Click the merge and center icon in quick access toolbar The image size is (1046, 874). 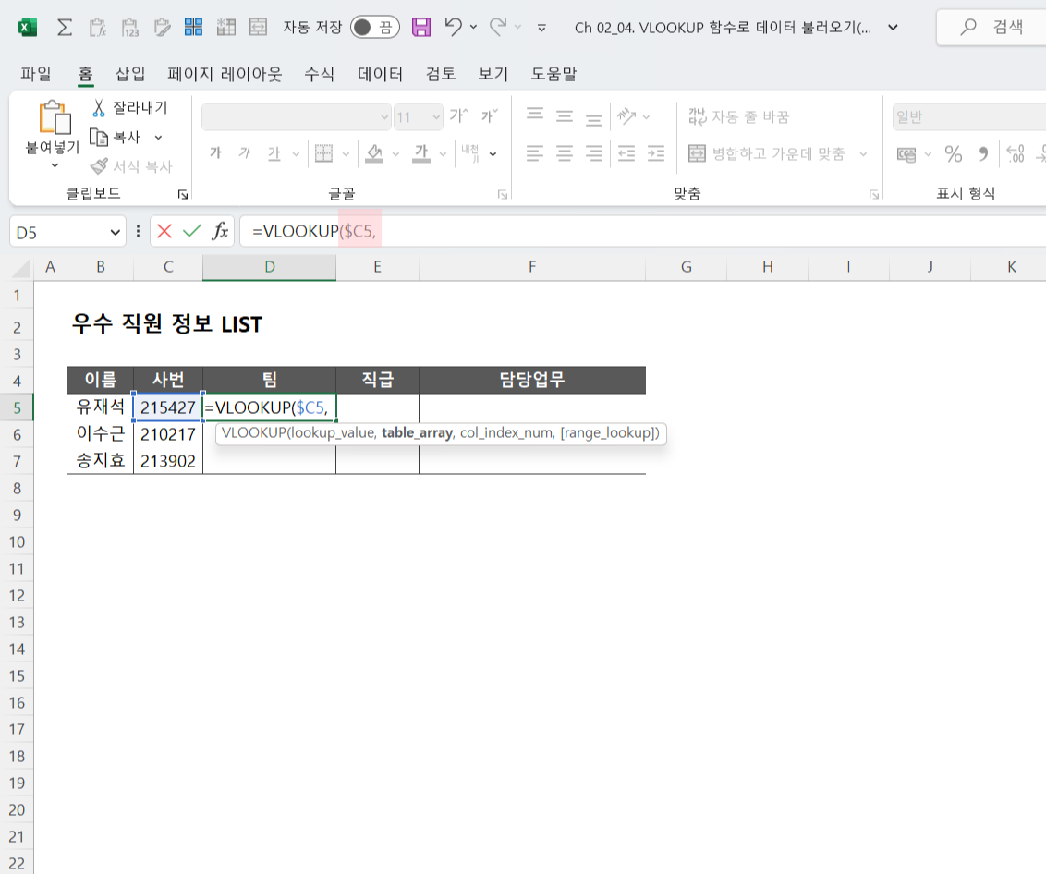[258, 27]
